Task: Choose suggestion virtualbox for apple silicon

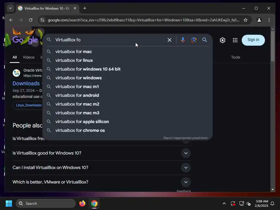Action: (x=127, y=122)
